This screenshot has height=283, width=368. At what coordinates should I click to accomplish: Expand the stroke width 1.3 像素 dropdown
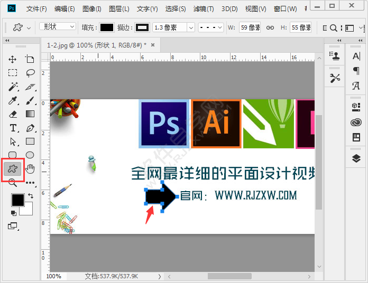click(191, 27)
